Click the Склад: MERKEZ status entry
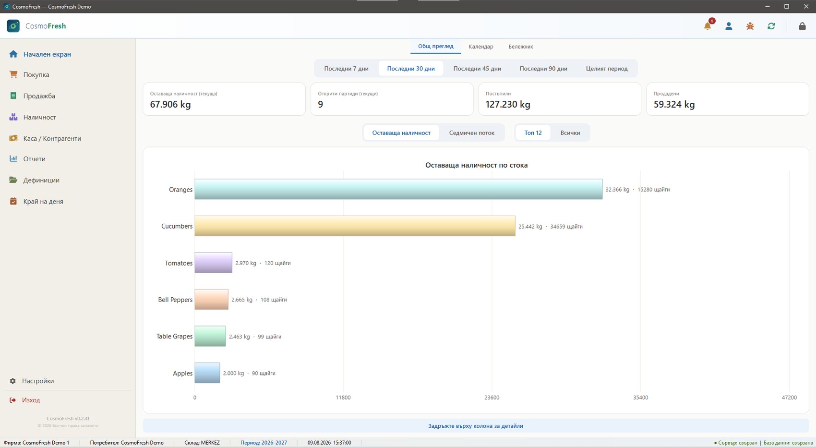 (202, 443)
